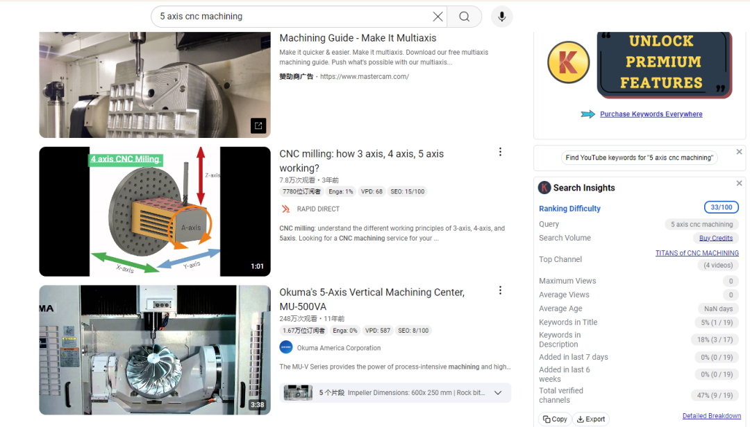This screenshot has height=427, width=750.
Task: Clear the search box with X icon
Action: tap(437, 17)
